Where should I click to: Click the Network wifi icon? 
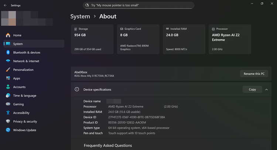pyautogui.click(x=8, y=61)
